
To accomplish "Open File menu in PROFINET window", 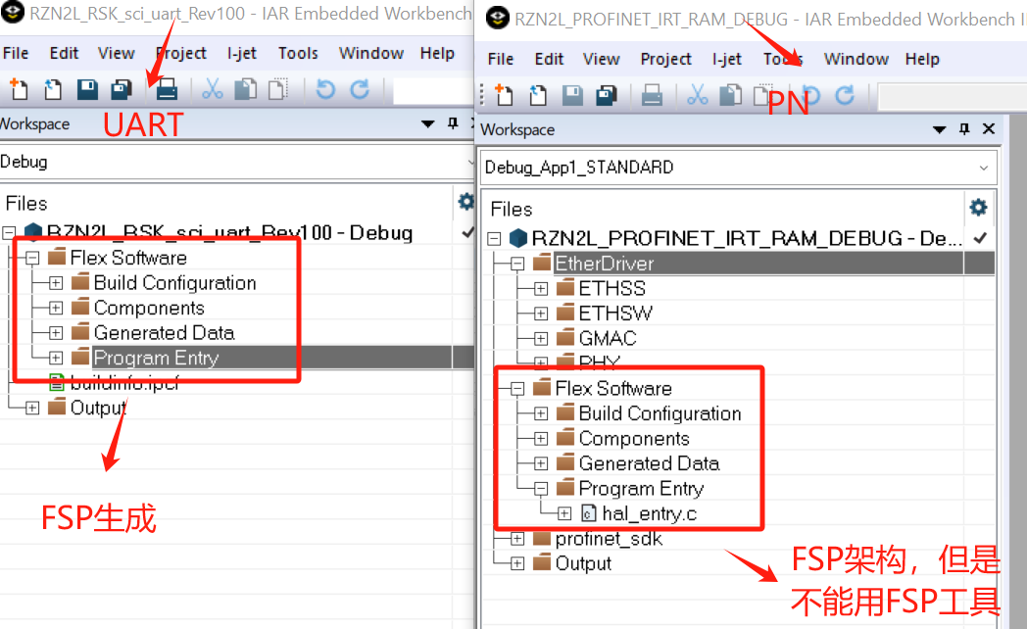I will pyautogui.click(x=501, y=59).
